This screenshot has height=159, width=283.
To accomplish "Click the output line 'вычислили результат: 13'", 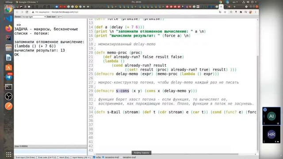I will click(39, 50).
